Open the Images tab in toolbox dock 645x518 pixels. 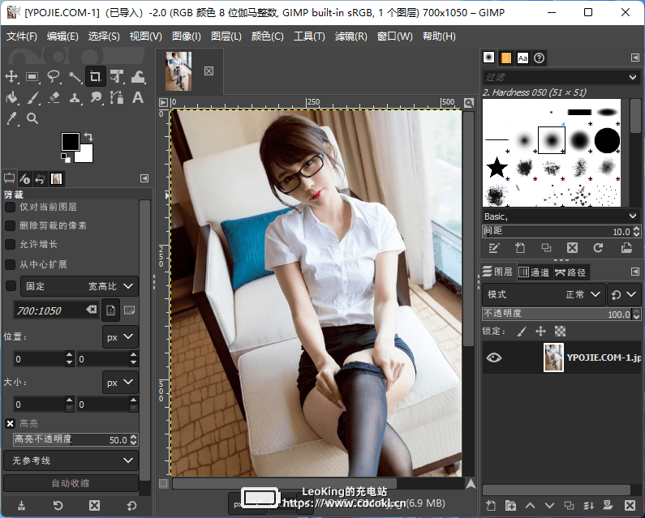tap(56, 179)
